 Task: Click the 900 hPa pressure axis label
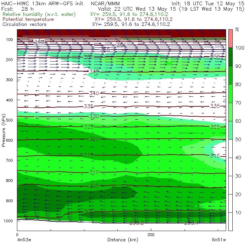(x=9, y=201)
